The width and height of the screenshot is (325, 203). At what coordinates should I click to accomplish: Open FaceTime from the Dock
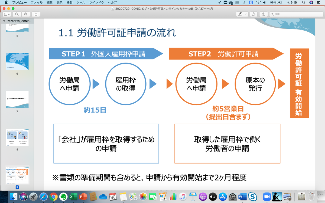(x=153, y=197)
